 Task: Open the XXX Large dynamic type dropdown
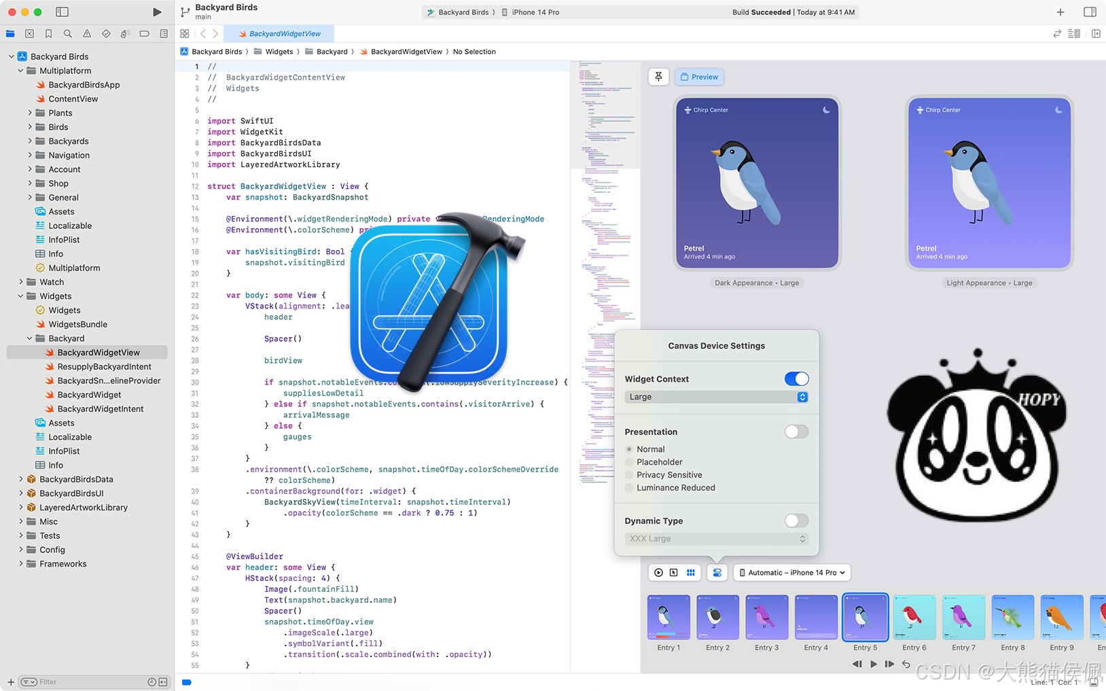717,539
